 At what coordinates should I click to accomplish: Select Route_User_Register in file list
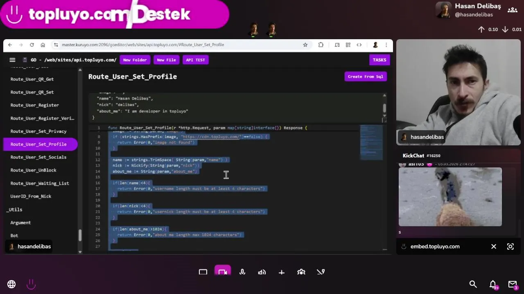click(x=34, y=105)
